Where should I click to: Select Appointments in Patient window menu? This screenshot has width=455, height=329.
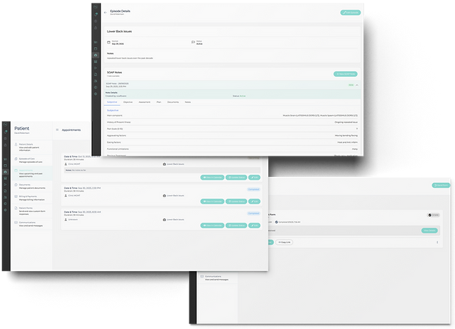[32, 173]
